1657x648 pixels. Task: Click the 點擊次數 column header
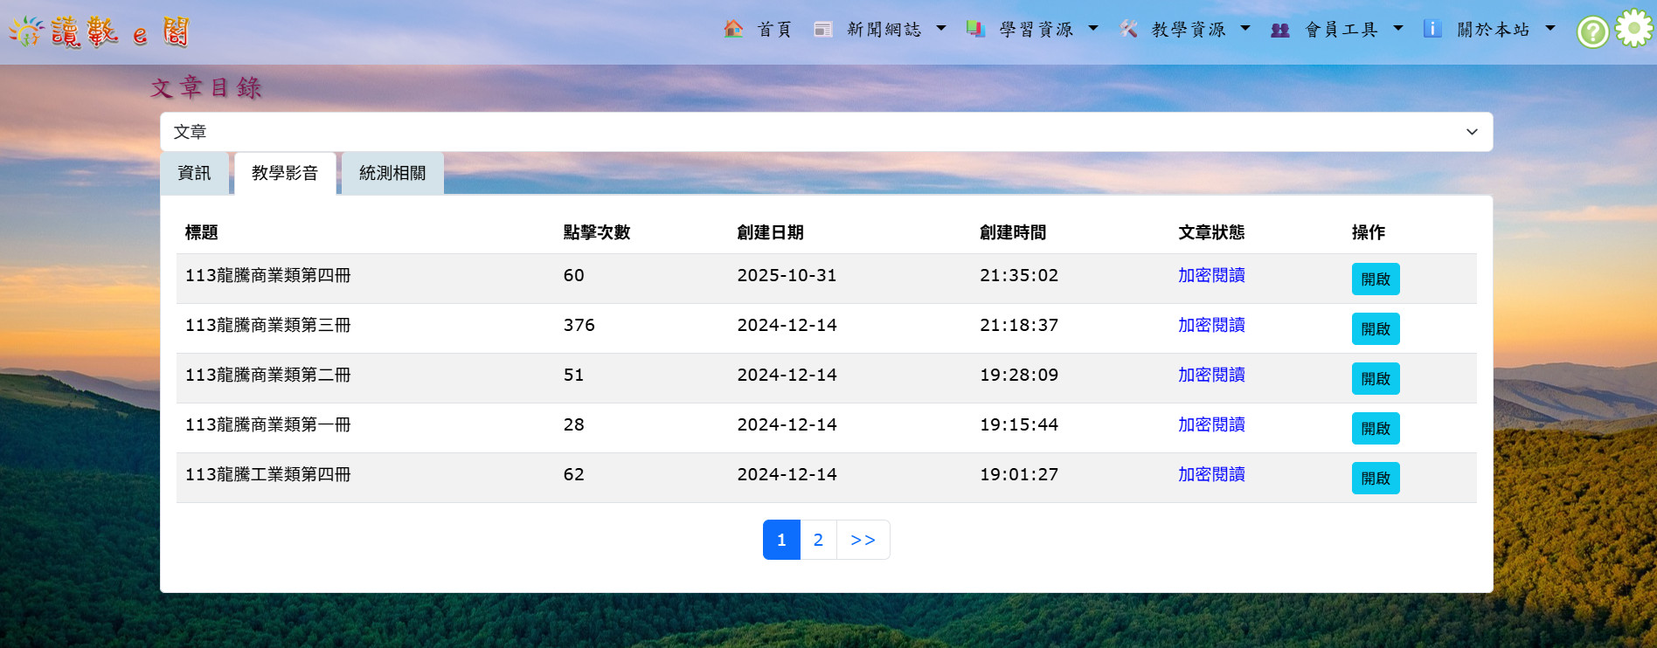coord(597,232)
